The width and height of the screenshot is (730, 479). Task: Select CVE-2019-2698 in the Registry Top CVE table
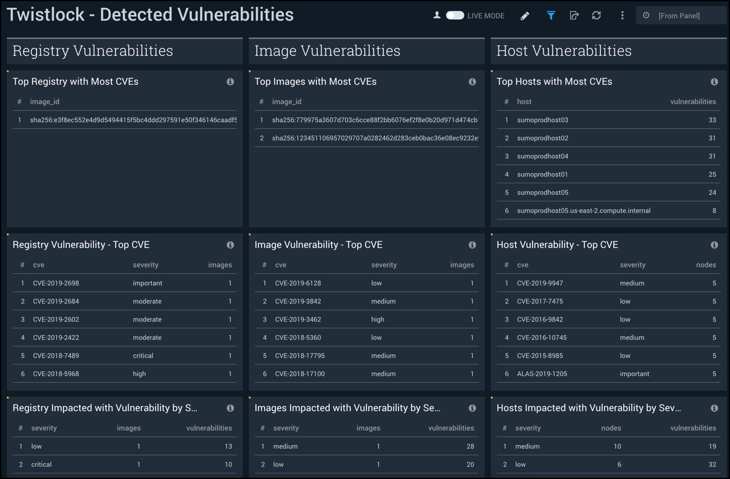point(55,283)
